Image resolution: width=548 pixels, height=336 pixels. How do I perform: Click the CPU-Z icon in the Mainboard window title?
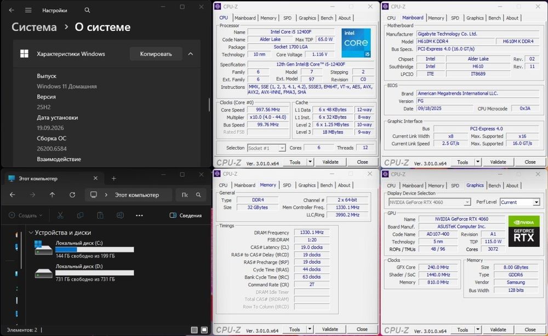coord(385,6)
